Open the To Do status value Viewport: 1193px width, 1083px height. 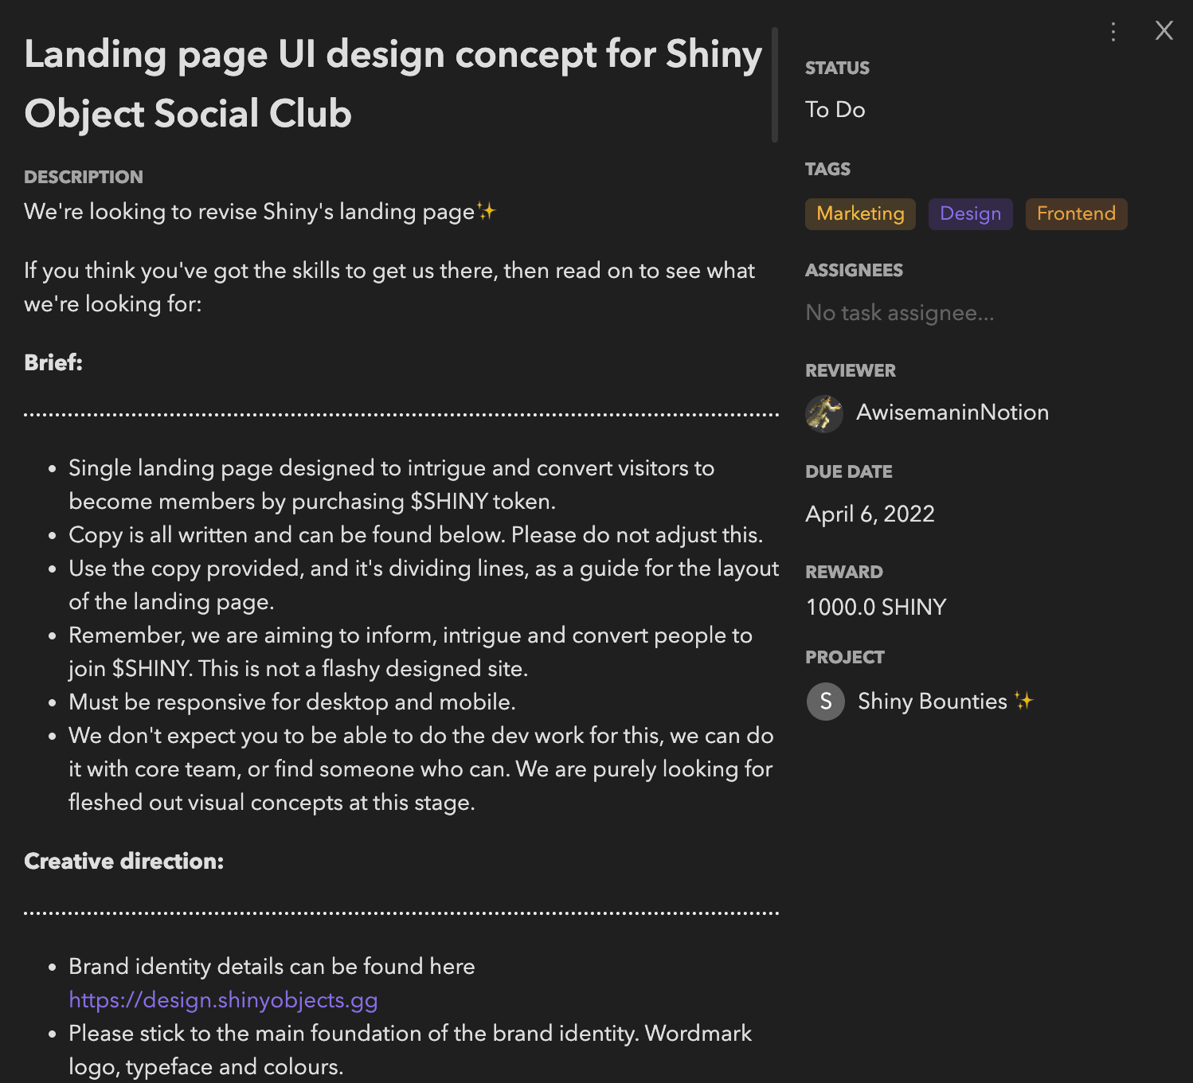835,110
